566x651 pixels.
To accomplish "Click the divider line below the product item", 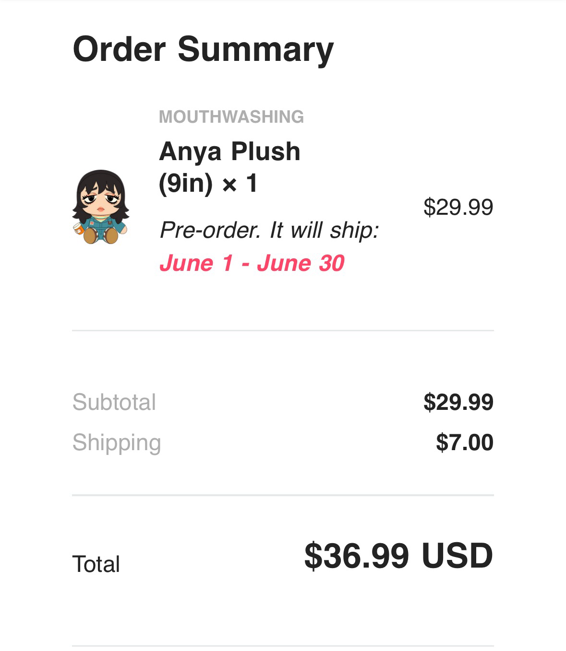I will [283, 330].
